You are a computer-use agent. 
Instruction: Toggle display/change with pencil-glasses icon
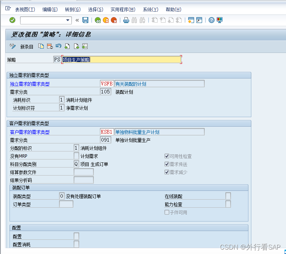13,46
